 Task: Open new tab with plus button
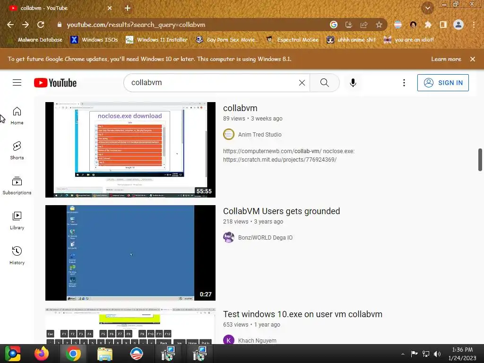[128, 8]
